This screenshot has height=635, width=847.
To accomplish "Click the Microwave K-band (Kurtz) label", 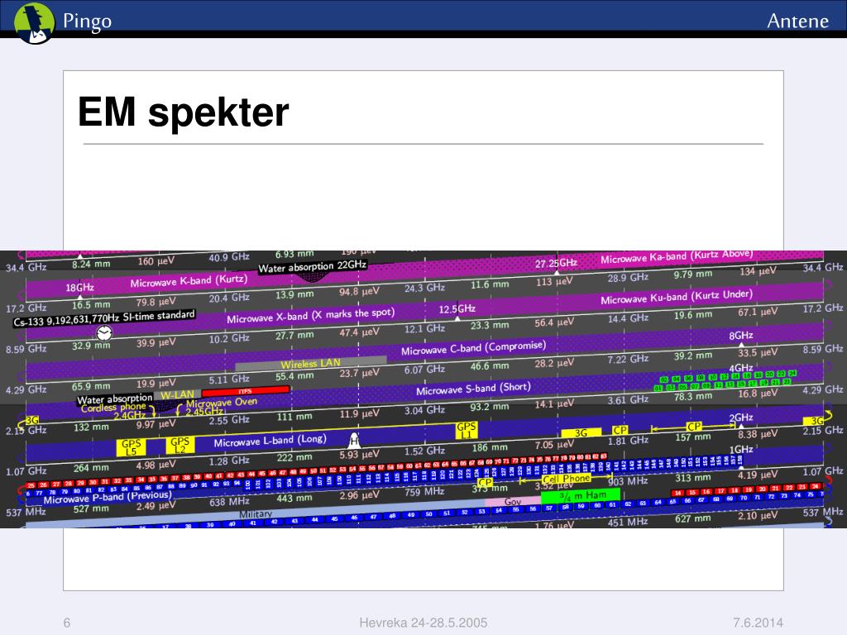I will [x=189, y=281].
